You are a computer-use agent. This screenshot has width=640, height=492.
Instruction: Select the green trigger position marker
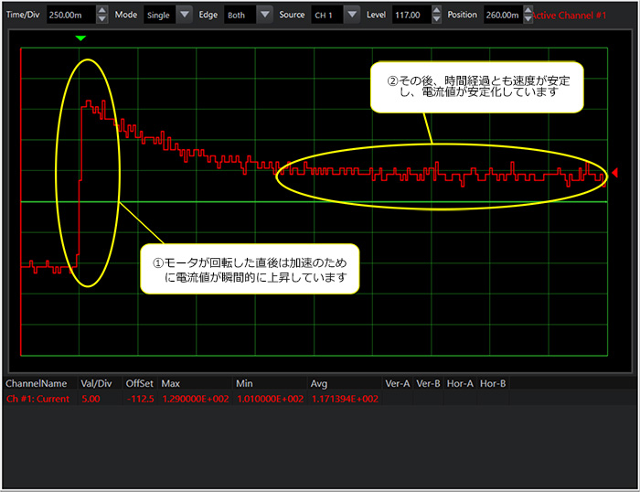pos(80,38)
